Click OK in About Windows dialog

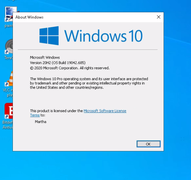point(149,144)
